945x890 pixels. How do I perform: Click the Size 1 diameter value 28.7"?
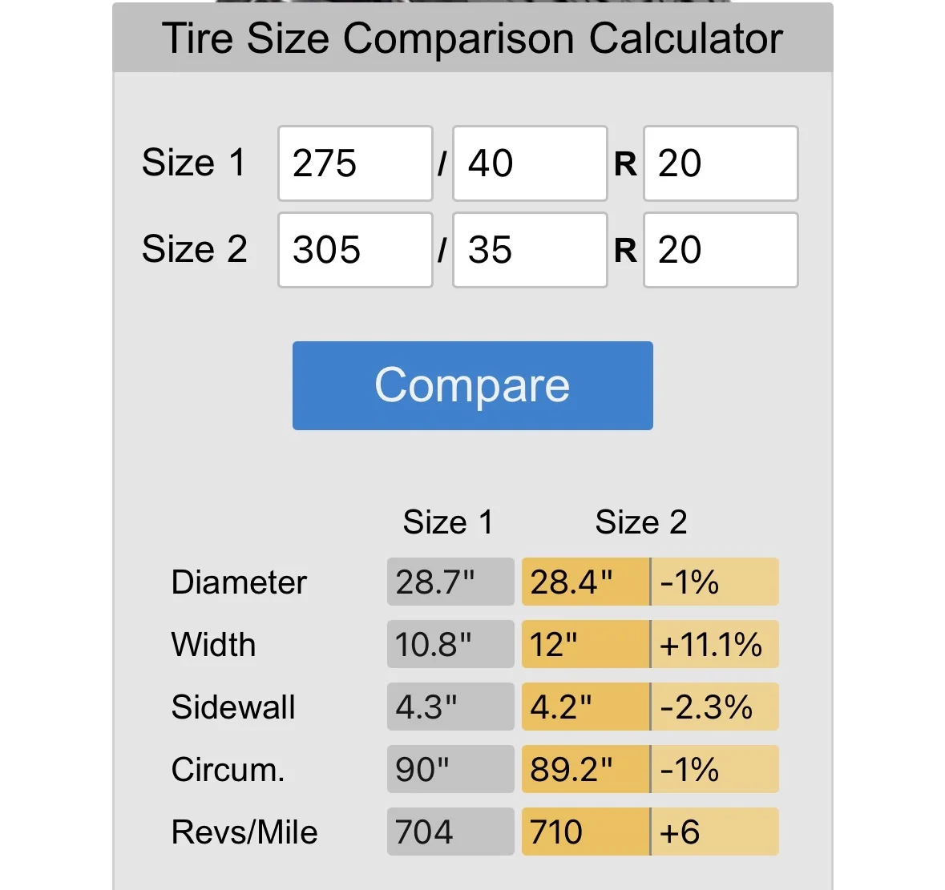click(x=450, y=582)
